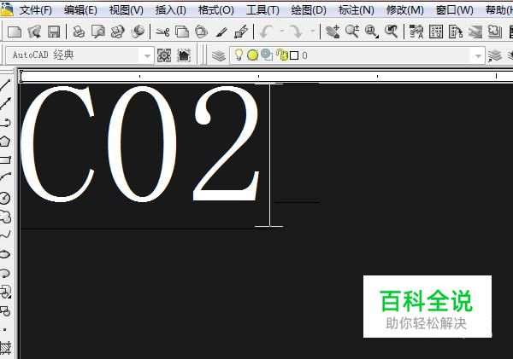Open the Undo history dropdown arrow
513x359 pixels.
(x=282, y=32)
